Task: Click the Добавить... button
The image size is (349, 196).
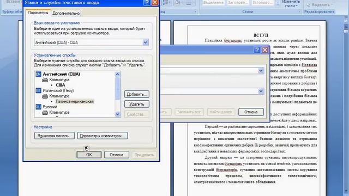Action: [x=137, y=94]
